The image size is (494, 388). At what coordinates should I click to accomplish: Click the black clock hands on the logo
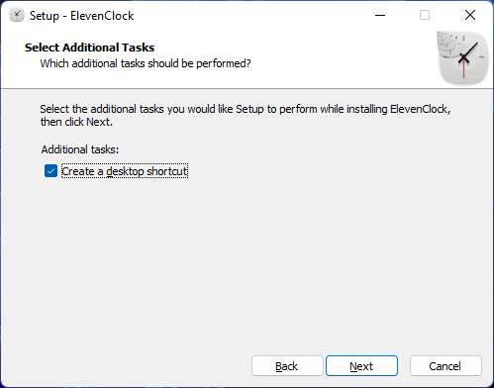468,53
